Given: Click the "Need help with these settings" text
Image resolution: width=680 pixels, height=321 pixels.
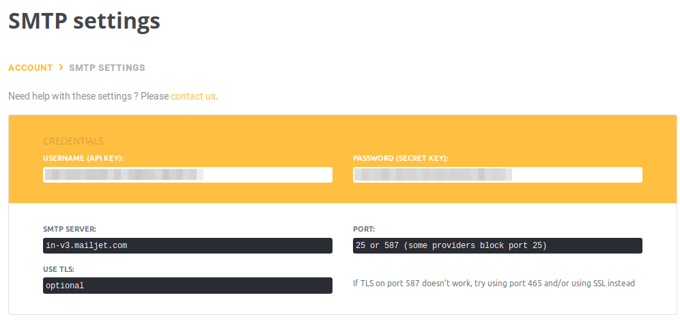Looking at the screenshot, I should 88,96.
